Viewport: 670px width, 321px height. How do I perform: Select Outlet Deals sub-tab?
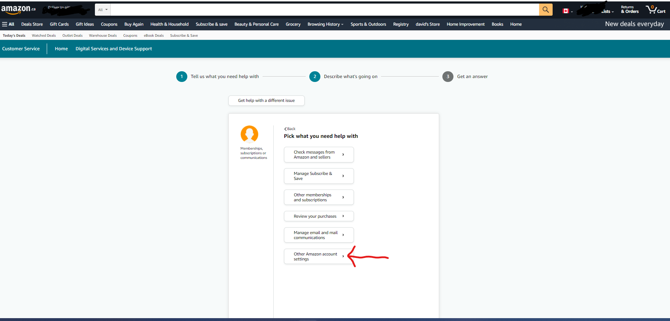72,36
